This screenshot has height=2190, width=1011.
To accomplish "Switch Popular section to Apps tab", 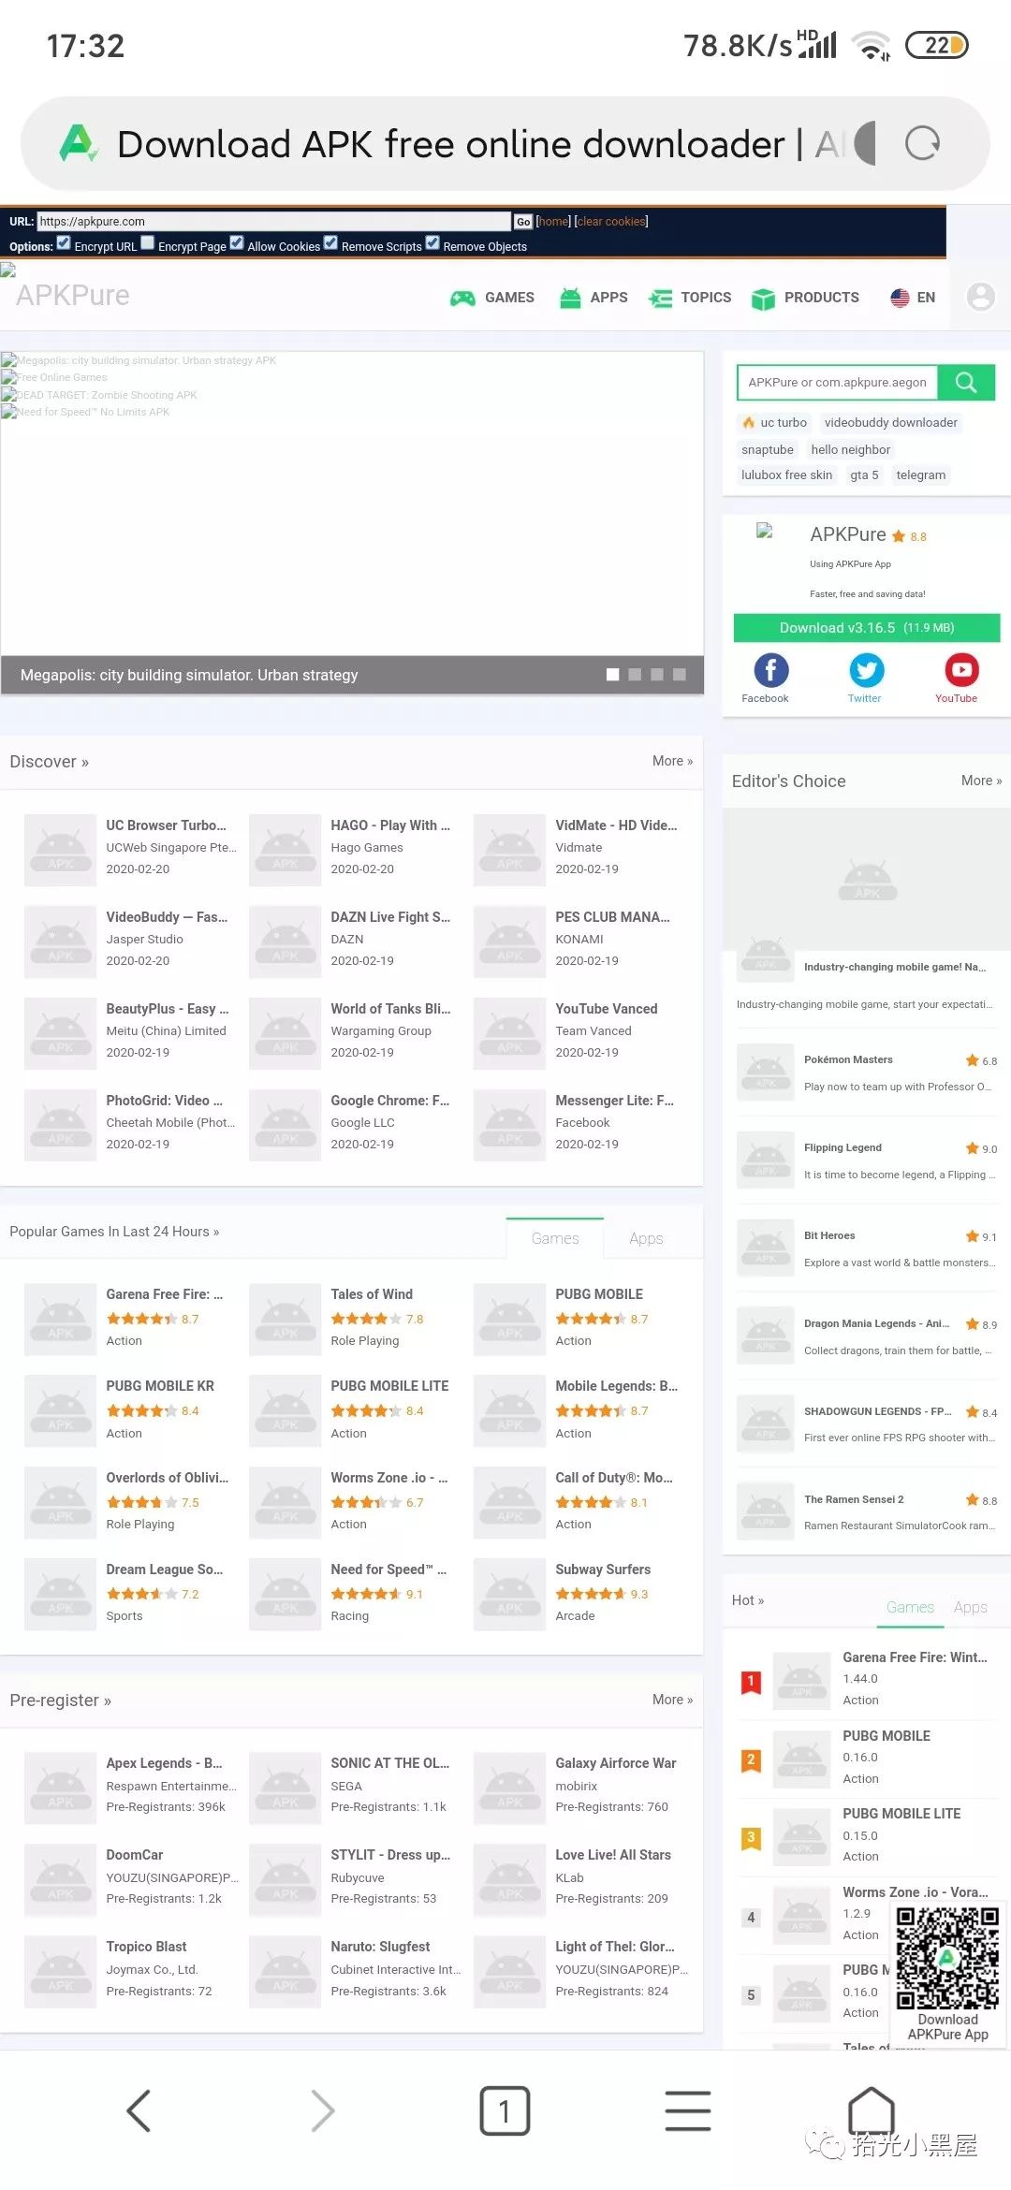I will [646, 1238].
